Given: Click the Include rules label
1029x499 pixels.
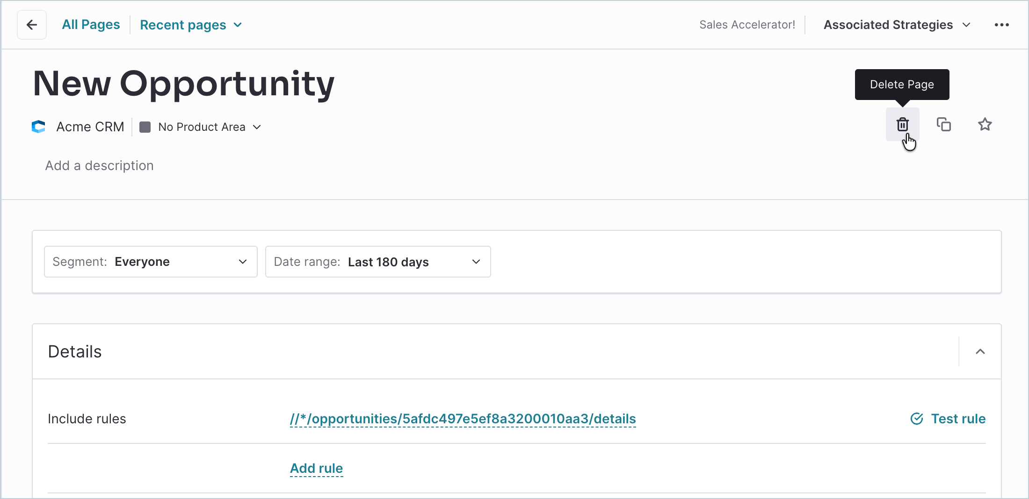Looking at the screenshot, I should tap(87, 419).
